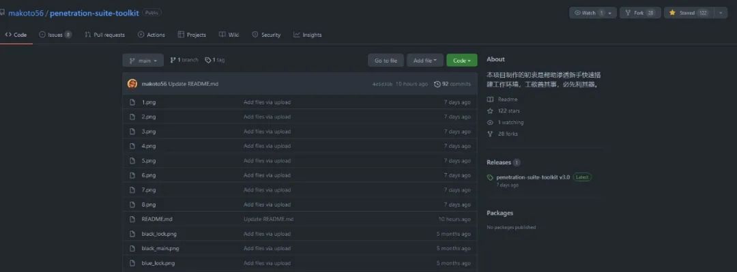This screenshot has width=737, height=272.
Task: Click the eye icon beside 1 watching
Action: (x=490, y=122)
